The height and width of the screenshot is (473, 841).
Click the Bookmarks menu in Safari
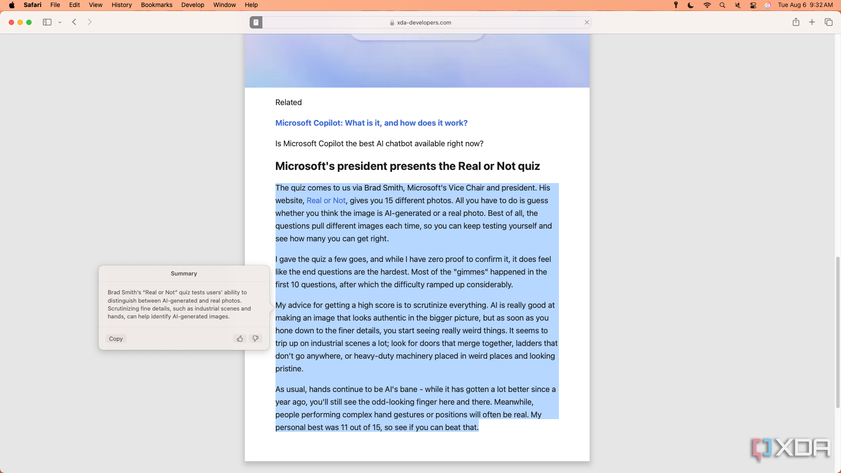(156, 5)
